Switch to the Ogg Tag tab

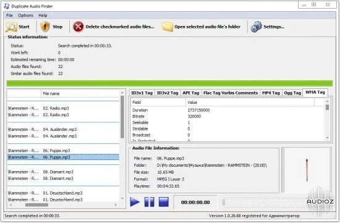pyautogui.click(x=292, y=93)
